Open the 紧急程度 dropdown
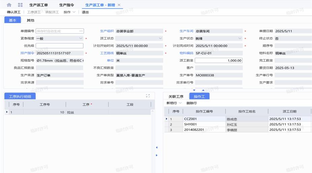Viewport: 312px width, 173px height. point(81,38)
